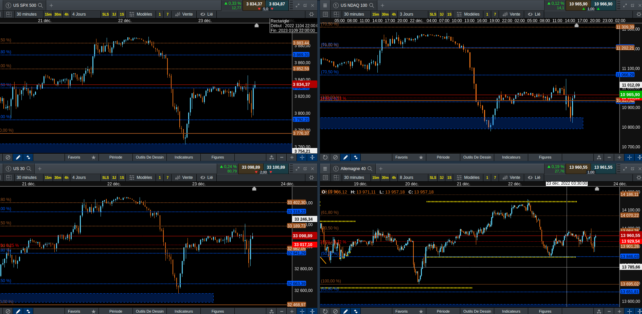Search instrument in Allemagne 40 chart
The image size is (642, 314).
(370, 169)
